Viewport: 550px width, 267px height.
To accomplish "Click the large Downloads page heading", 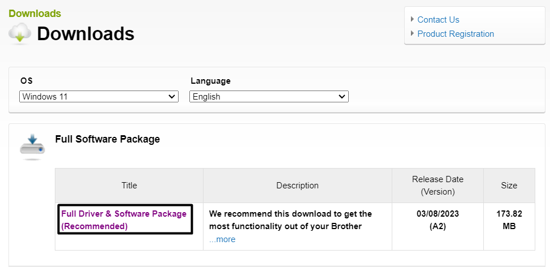I will (x=85, y=35).
